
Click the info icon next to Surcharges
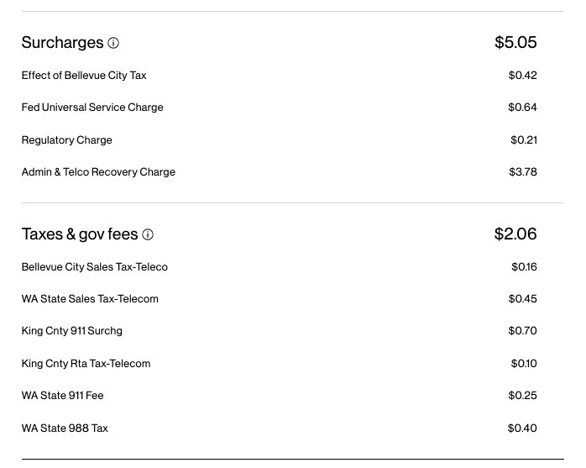coord(113,43)
